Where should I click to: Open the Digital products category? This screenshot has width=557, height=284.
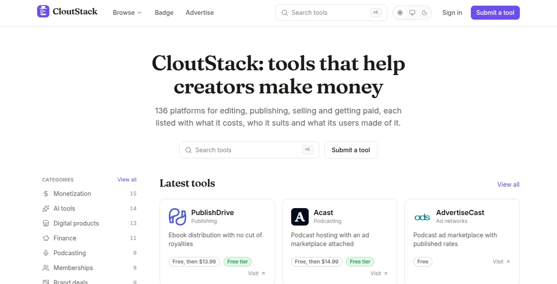pyautogui.click(x=90, y=223)
